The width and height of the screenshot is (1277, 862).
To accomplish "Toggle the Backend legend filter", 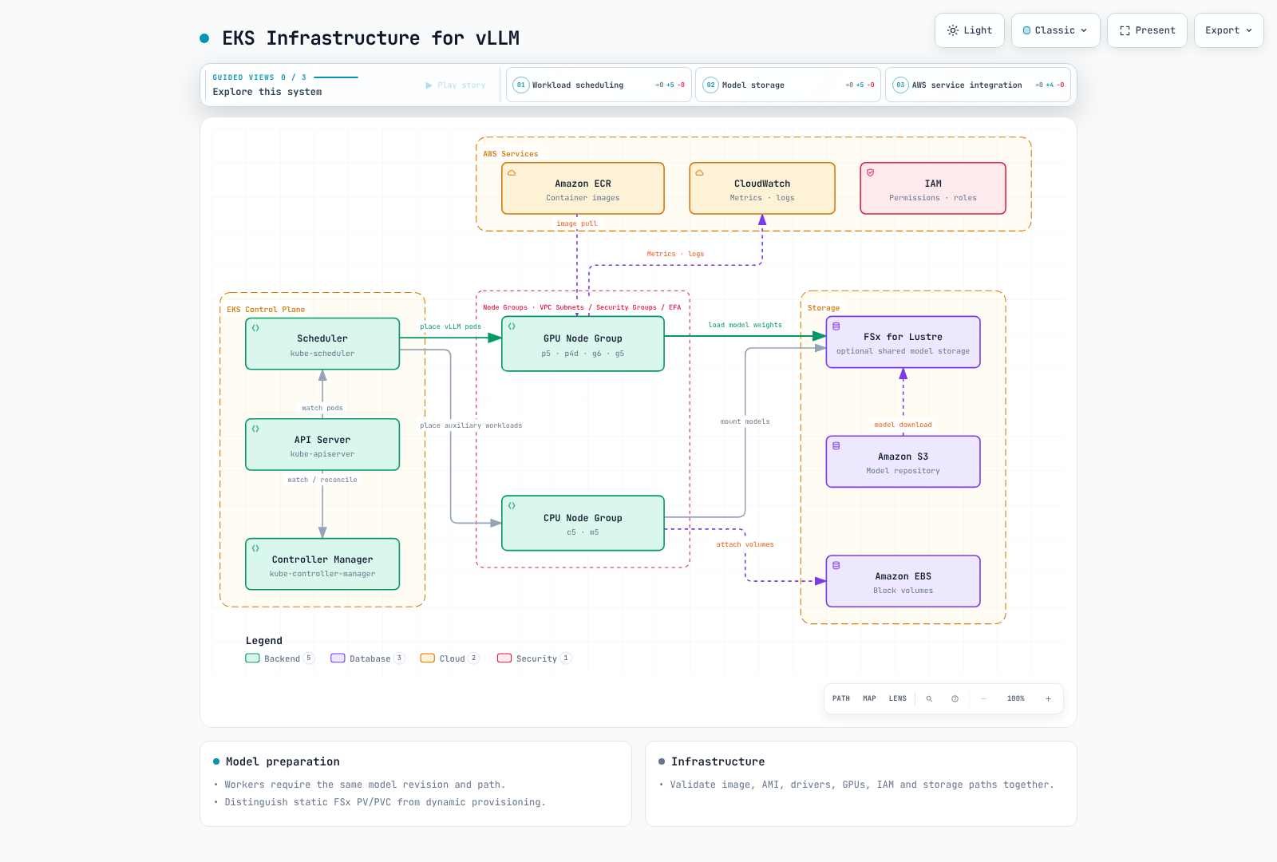I will (280, 658).
